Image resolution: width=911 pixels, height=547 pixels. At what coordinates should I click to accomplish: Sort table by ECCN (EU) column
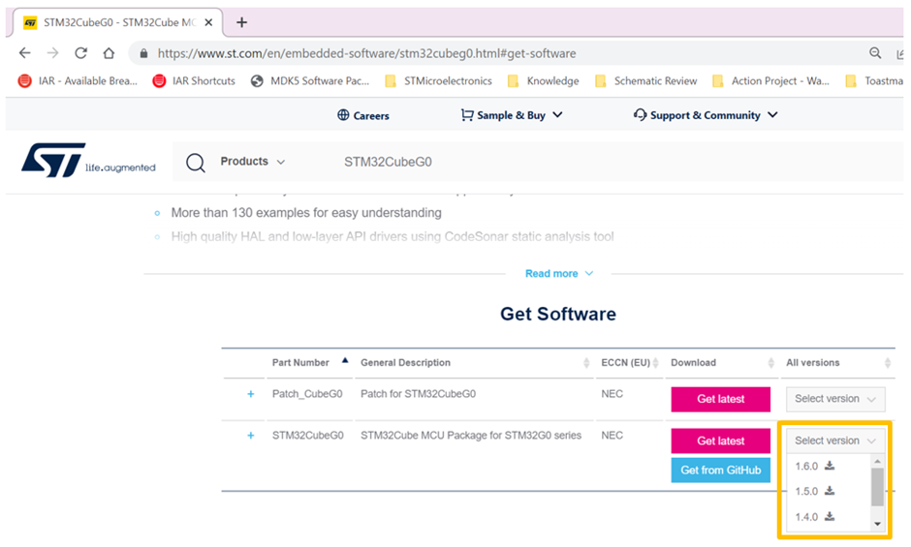point(630,362)
